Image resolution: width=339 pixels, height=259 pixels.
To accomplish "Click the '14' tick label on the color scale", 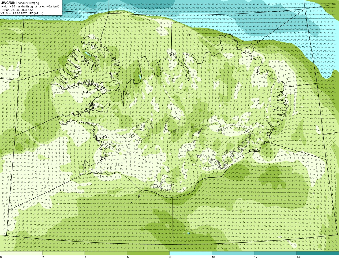I will coord(298,257).
